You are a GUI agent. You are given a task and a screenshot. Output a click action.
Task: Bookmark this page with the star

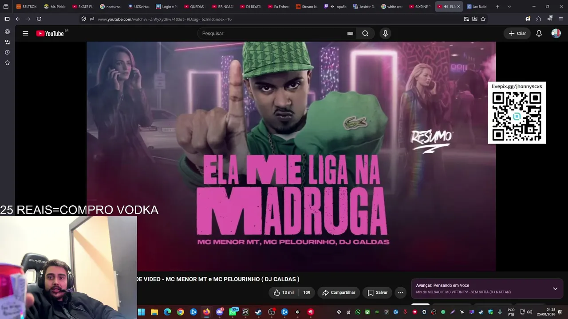[x=483, y=19]
